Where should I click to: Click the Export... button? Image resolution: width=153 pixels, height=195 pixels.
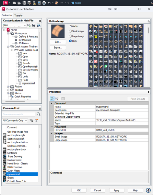tap(58, 48)
